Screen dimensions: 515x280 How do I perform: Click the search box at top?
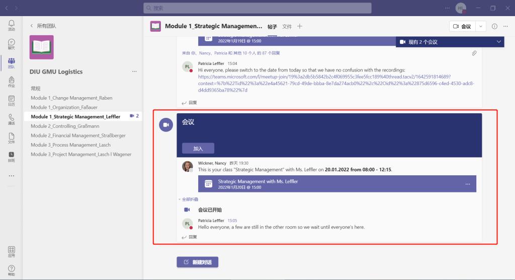pyautogui.click(x=257, y=8)
